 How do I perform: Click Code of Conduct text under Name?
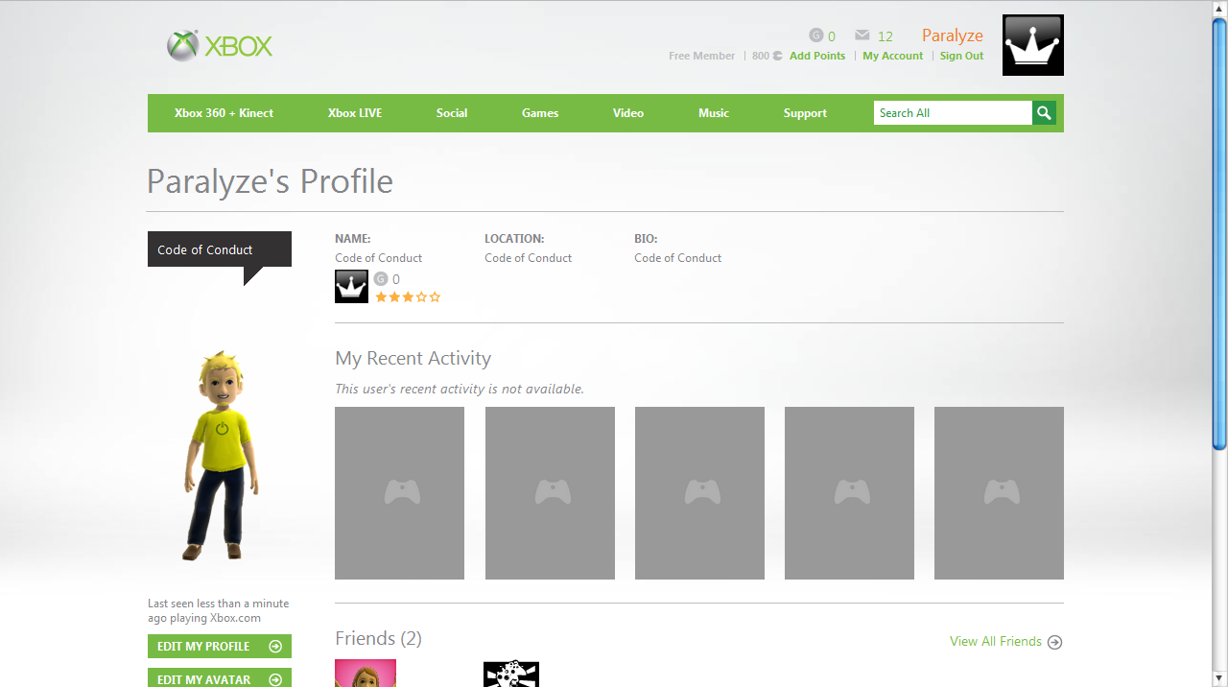tap(378, 258)
